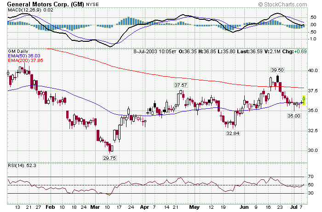
Task: Click the GM Daily label
Action: point(18,51)
